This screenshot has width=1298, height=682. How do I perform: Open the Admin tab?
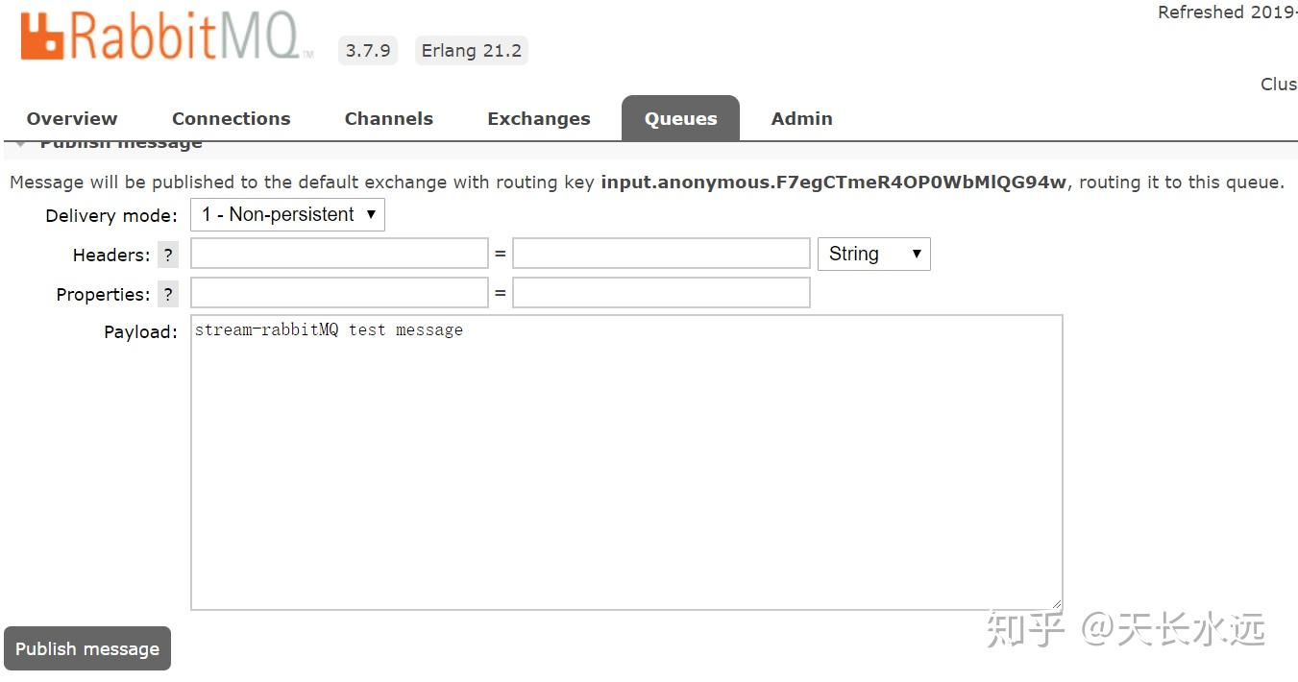(802, 118)
